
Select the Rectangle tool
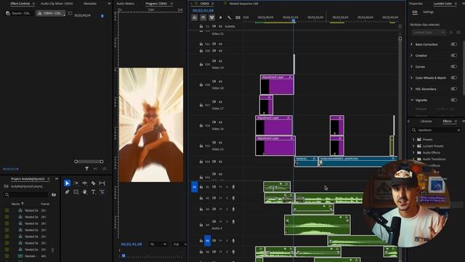coord(76,192)
